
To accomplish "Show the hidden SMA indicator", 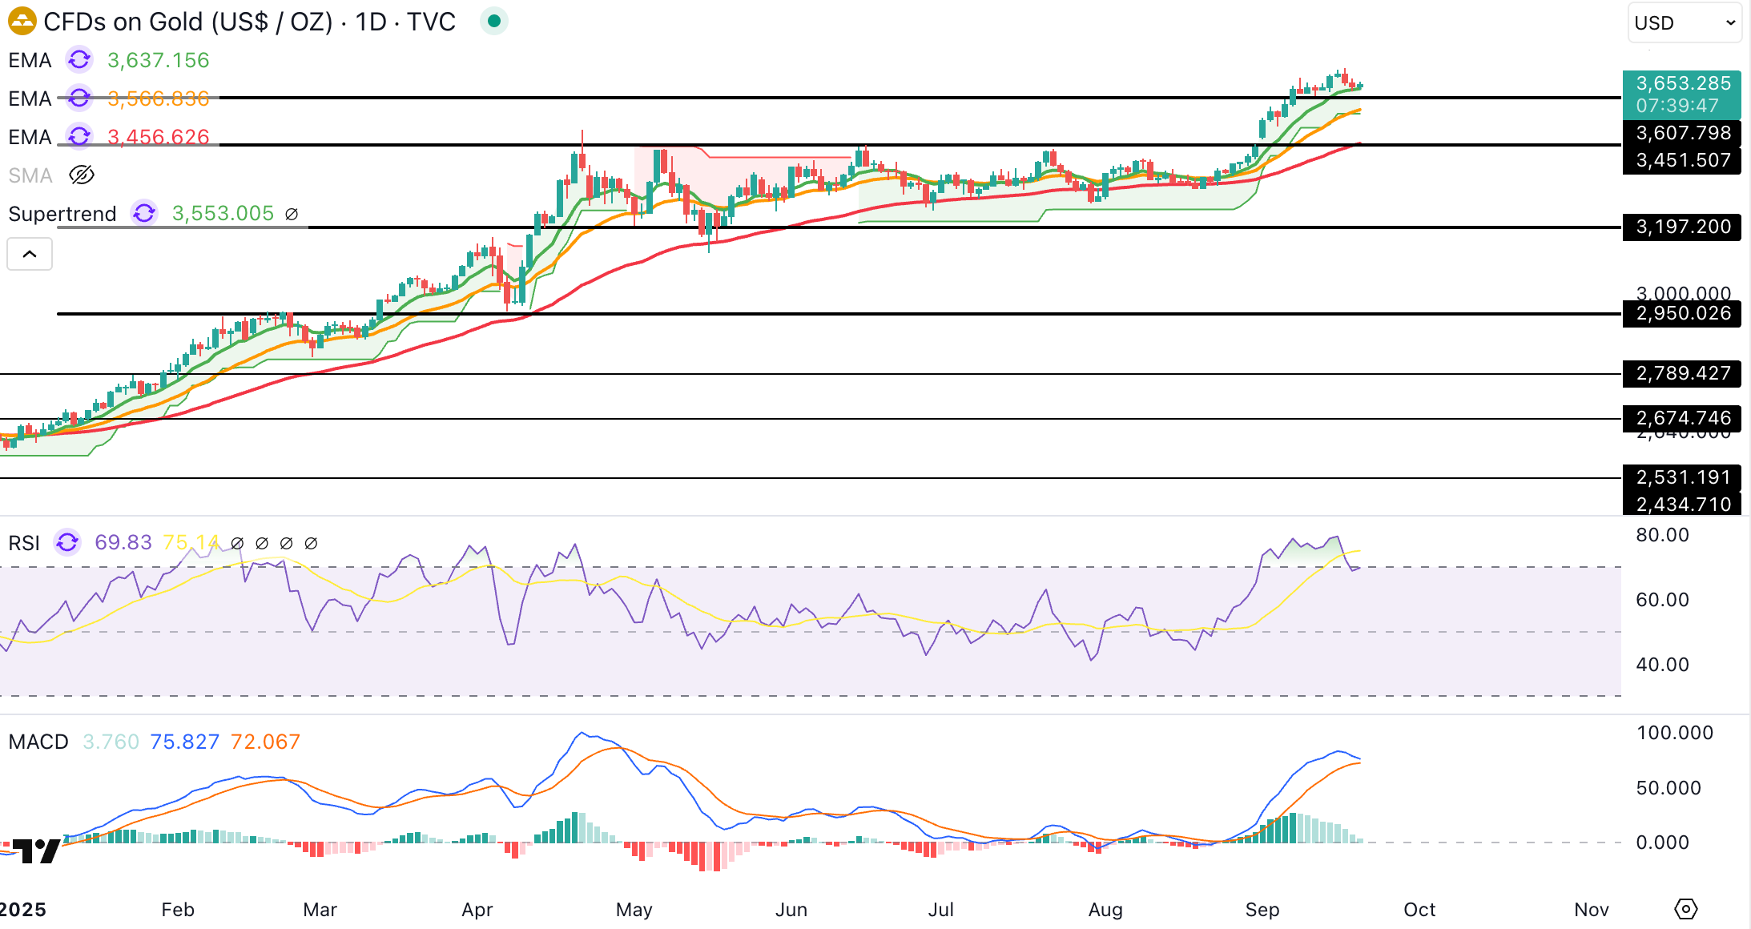I will point(82,175).
